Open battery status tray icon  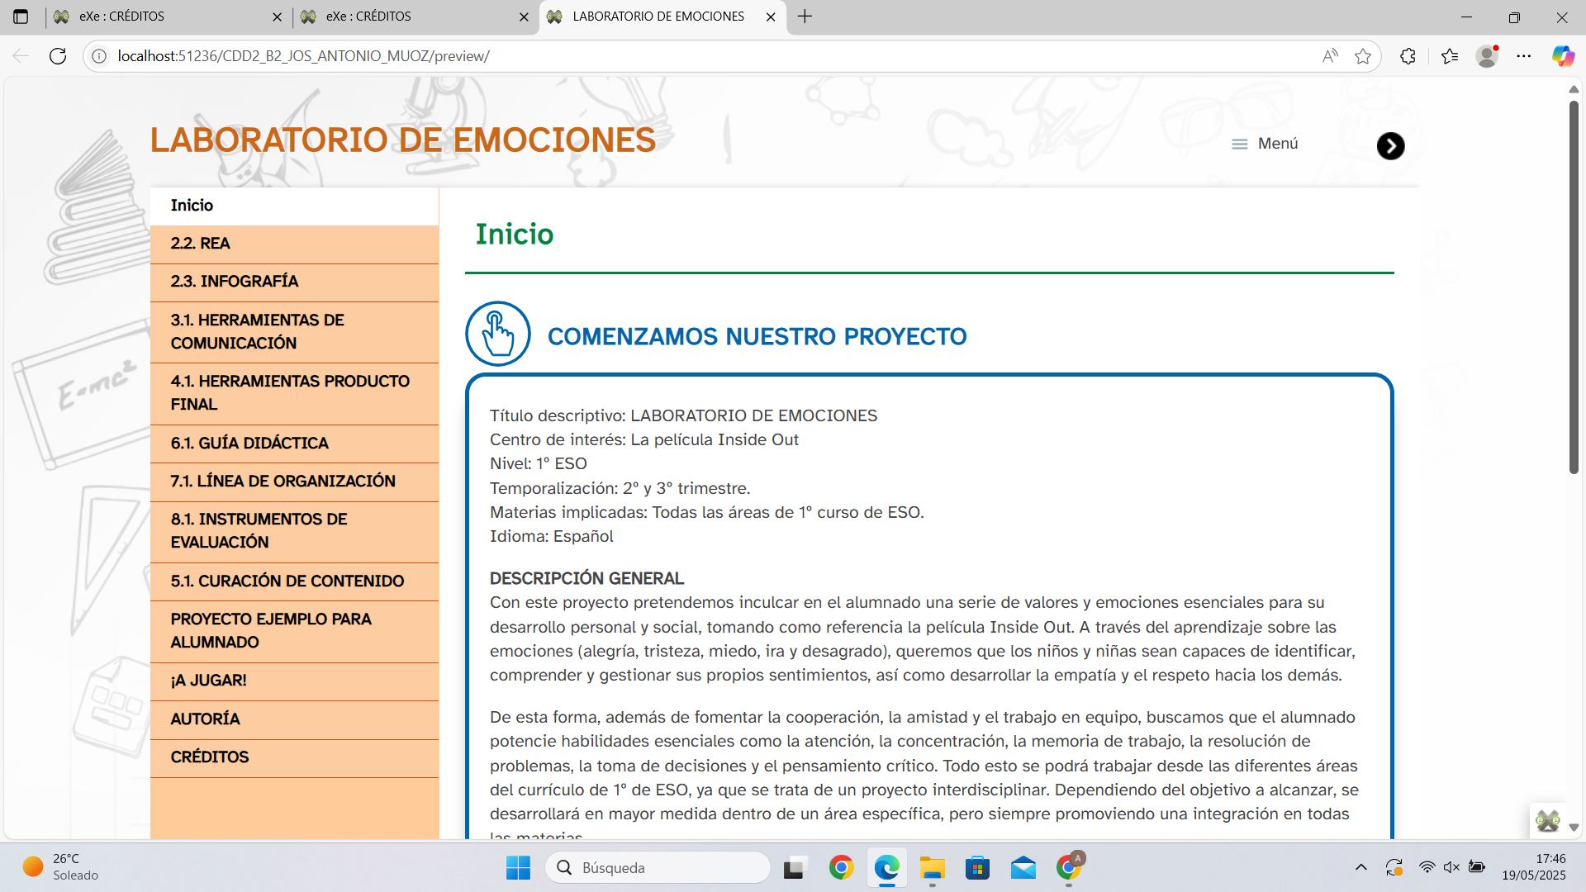click(x=1477, y=868)
